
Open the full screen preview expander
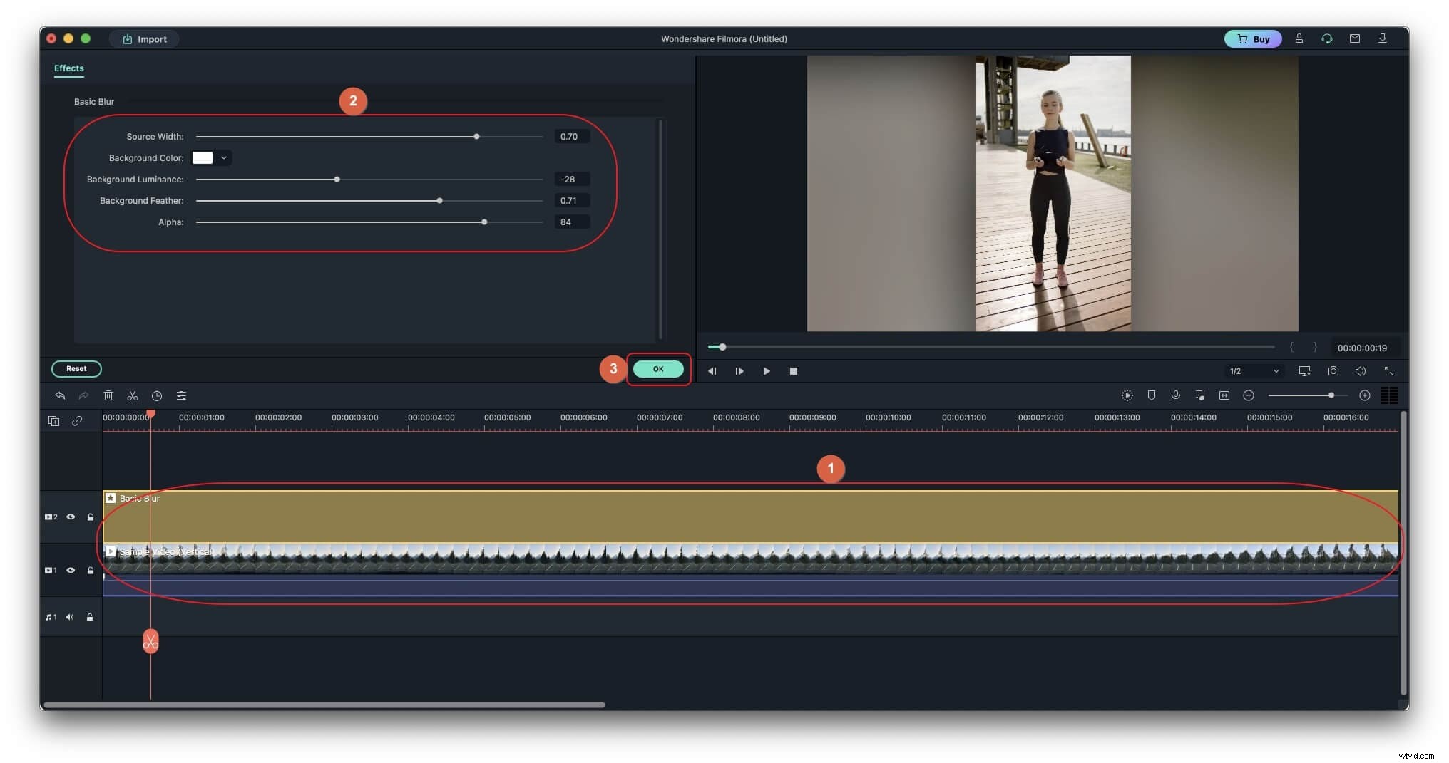click(1391, 370)
